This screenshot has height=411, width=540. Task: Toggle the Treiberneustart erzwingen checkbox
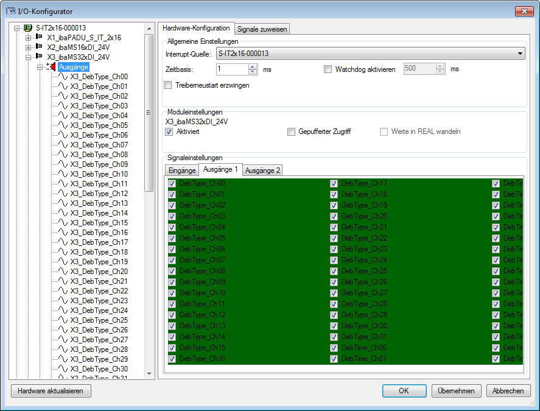[x=169, y=85]
